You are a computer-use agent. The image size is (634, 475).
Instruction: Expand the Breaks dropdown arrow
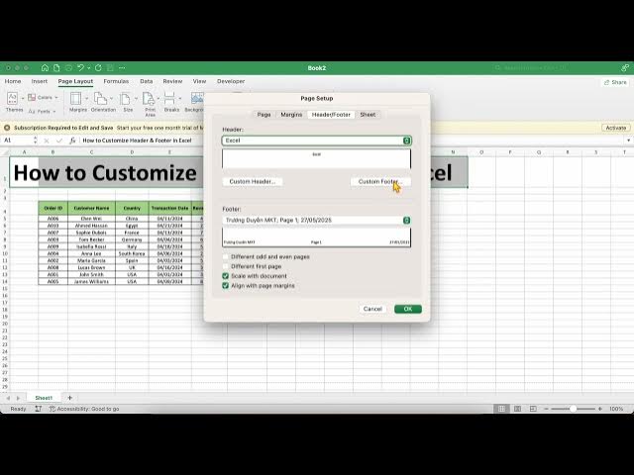tap(180, 98)
